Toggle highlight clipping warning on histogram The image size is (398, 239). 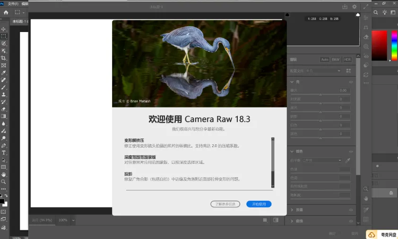coord(358,15)
